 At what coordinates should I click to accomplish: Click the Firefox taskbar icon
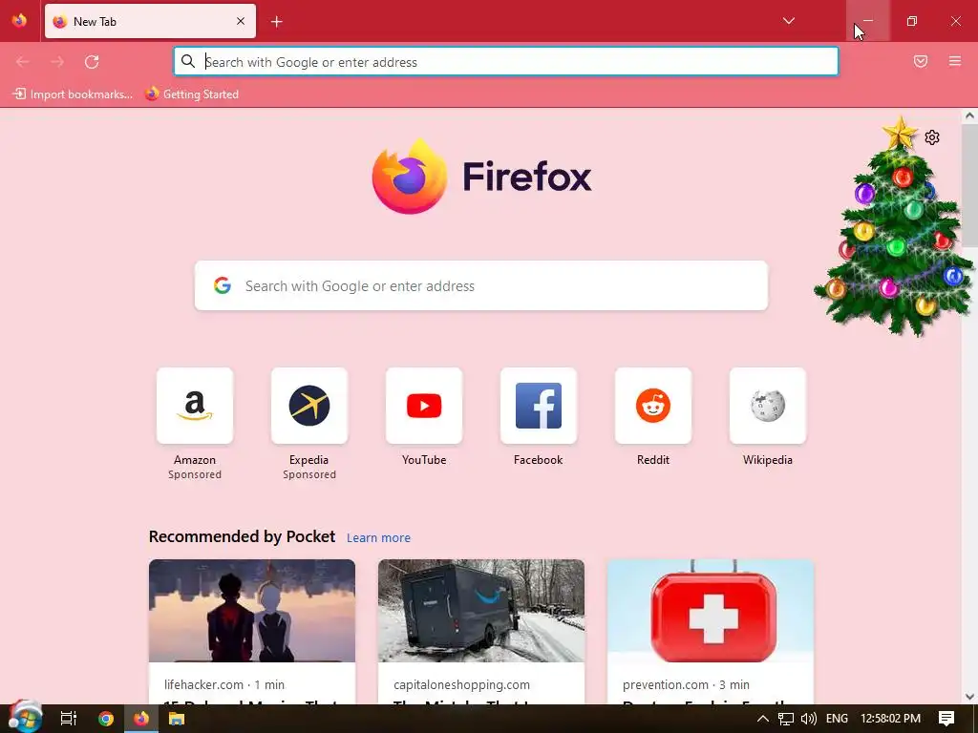[x=141, y=719]
